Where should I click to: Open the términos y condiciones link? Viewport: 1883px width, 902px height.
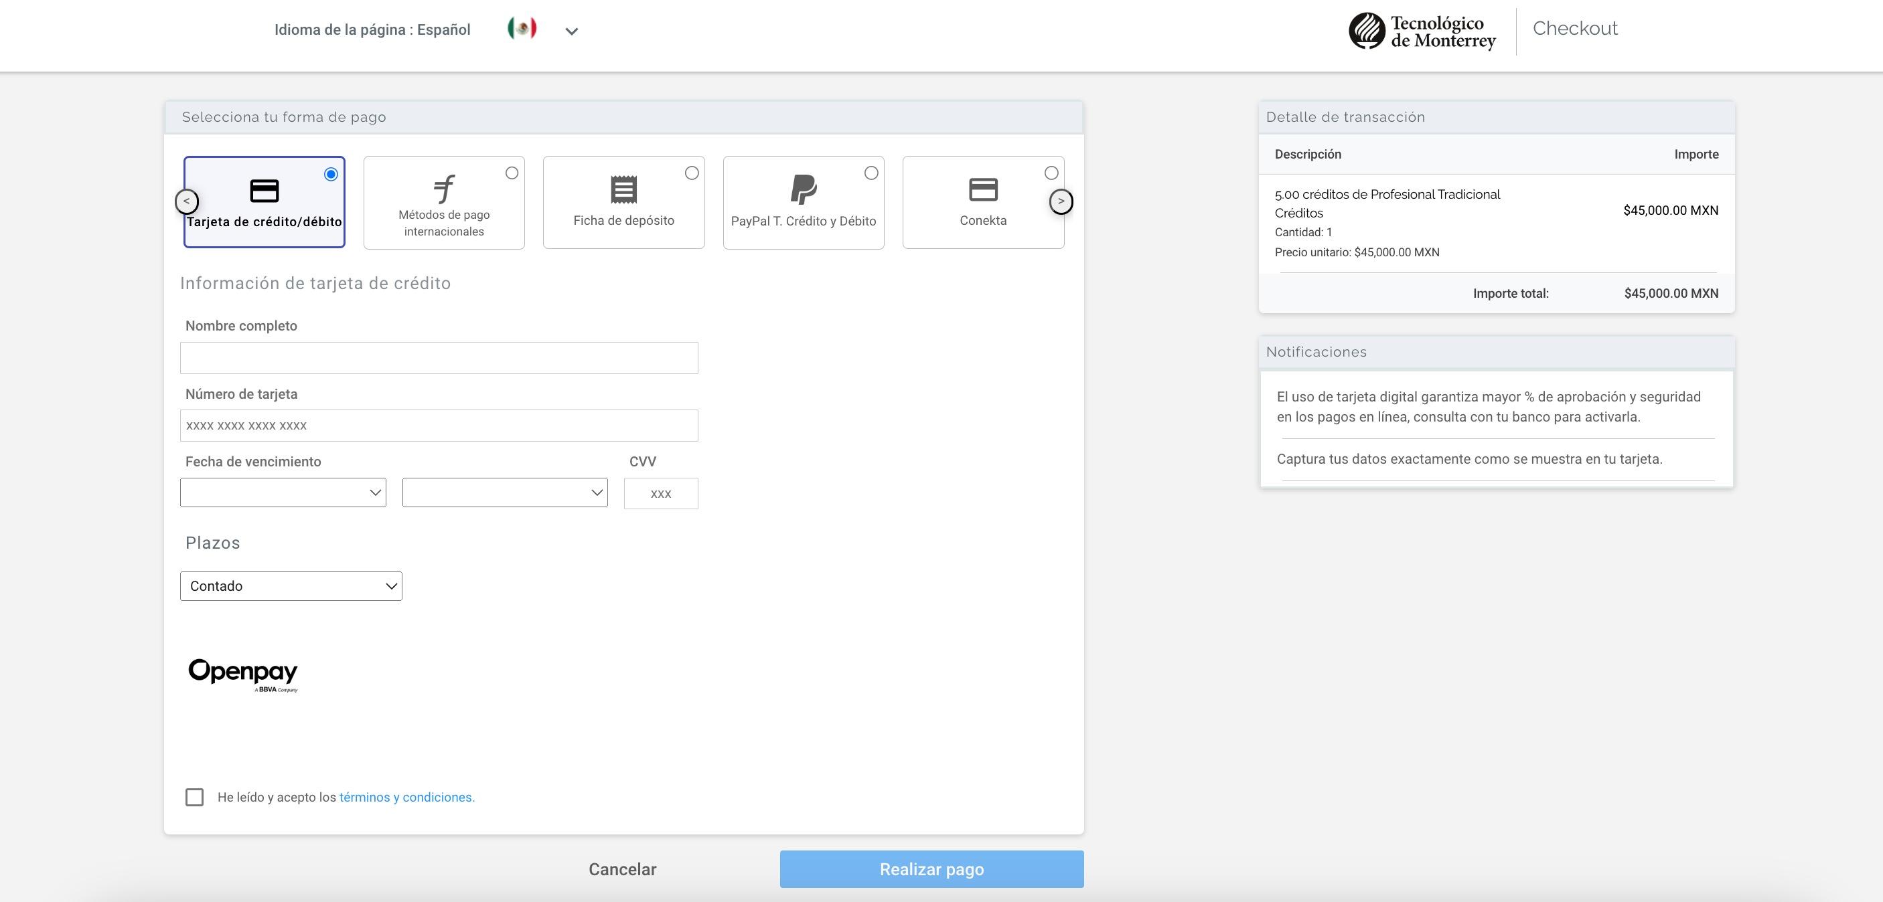click(406, 797)
